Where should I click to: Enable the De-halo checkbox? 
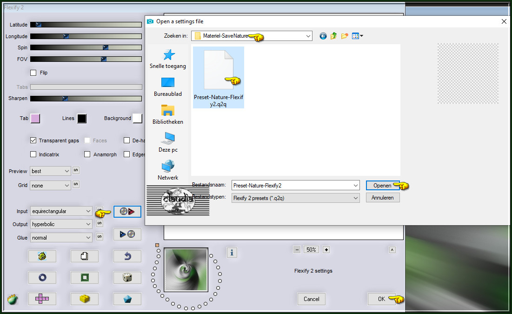tap(126, 140)
